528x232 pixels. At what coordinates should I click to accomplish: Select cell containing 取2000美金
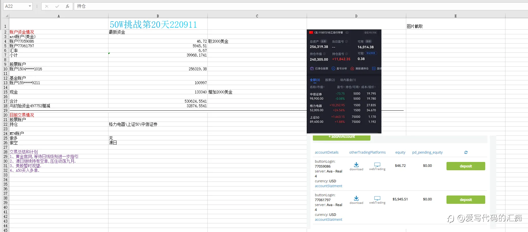tap(257, 41)
